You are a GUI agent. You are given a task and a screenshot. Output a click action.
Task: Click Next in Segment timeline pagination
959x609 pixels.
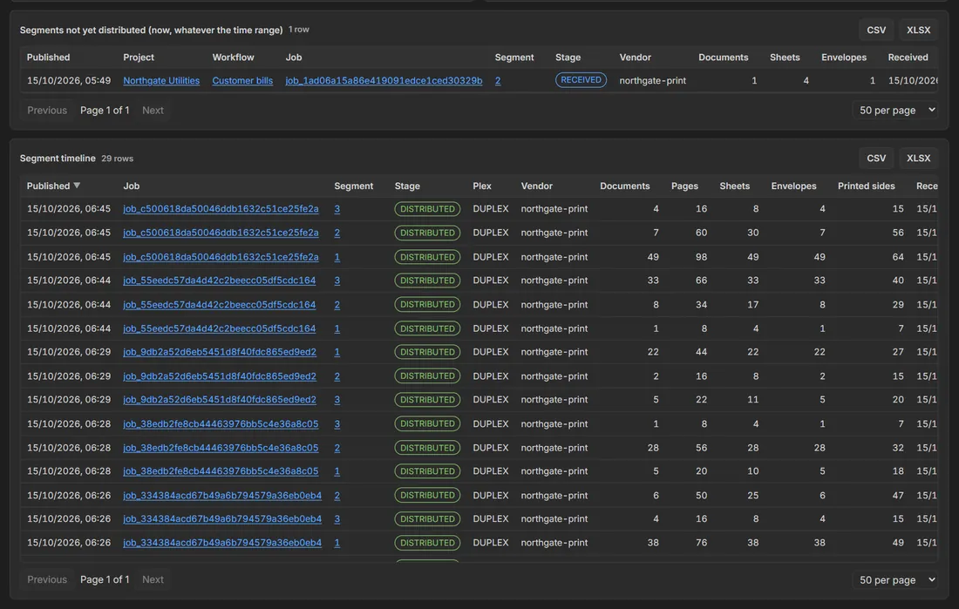[x=153, y=579]
